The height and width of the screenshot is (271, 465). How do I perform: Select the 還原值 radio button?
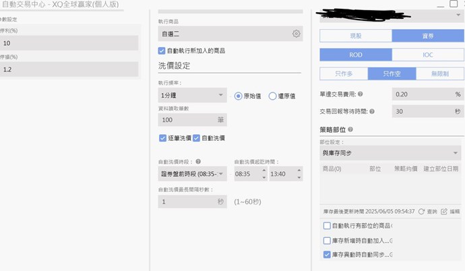click(273, 96)
